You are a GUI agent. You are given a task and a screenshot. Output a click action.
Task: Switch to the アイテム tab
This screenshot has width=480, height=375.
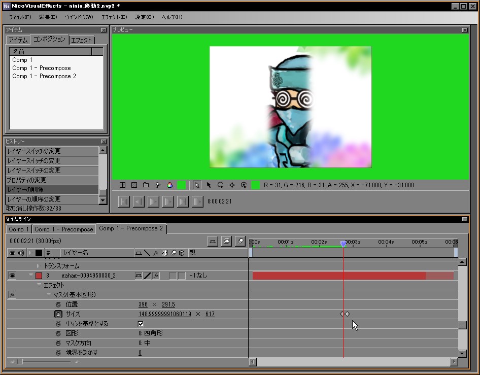tap(18, 40)
